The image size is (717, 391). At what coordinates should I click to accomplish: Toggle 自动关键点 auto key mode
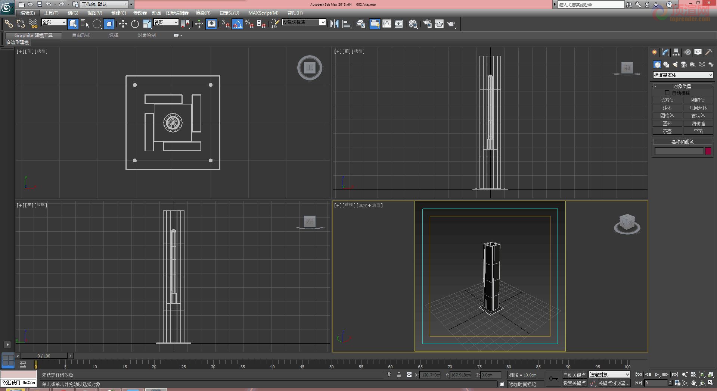tap(574, 375)
